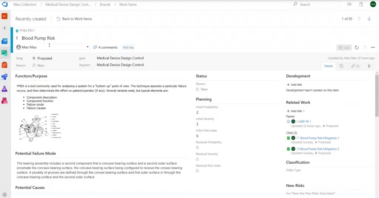Viewport: 379px width, 198px height.
Task: Open Azure Boards from the sidebar
Action: coord(4,53)
